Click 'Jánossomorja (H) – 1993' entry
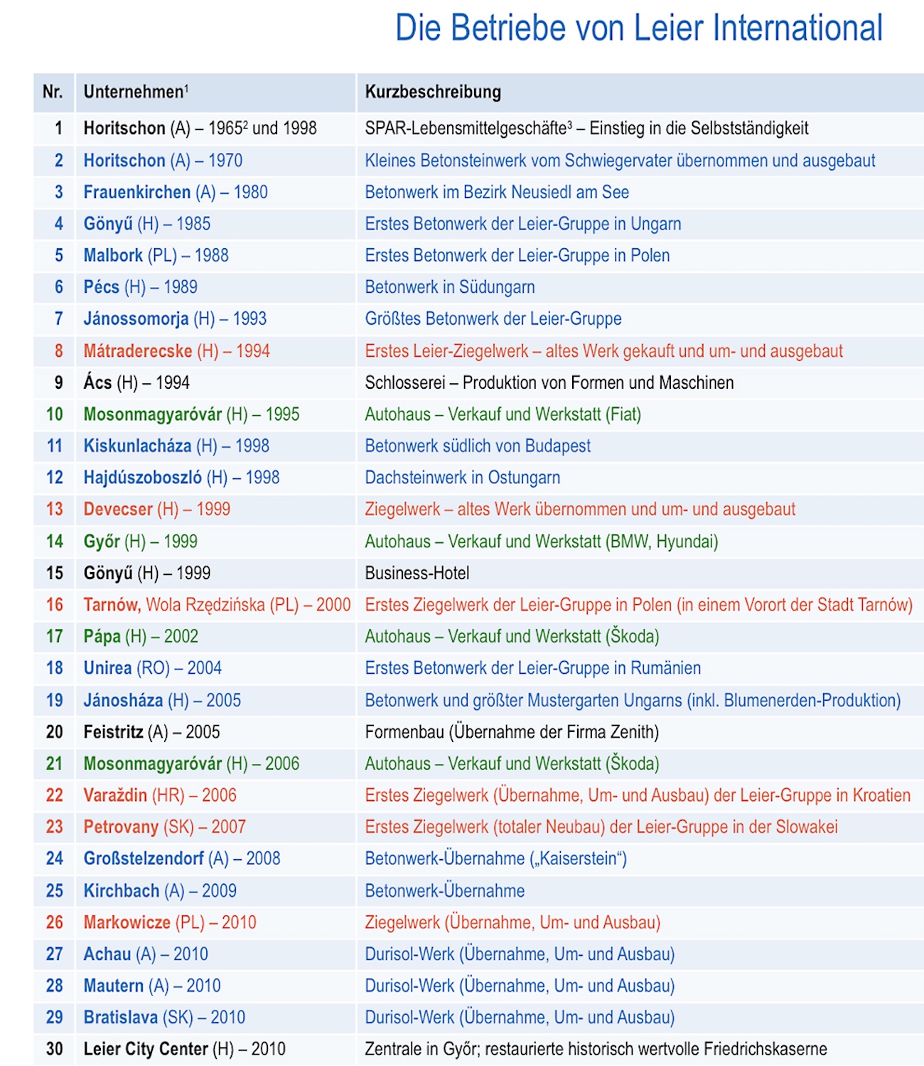Screen dimensions: 924x1066 (175, 318)
